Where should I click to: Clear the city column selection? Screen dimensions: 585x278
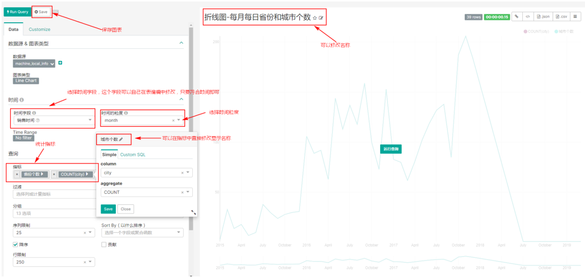pyautogui.click(x=182, y=173)
